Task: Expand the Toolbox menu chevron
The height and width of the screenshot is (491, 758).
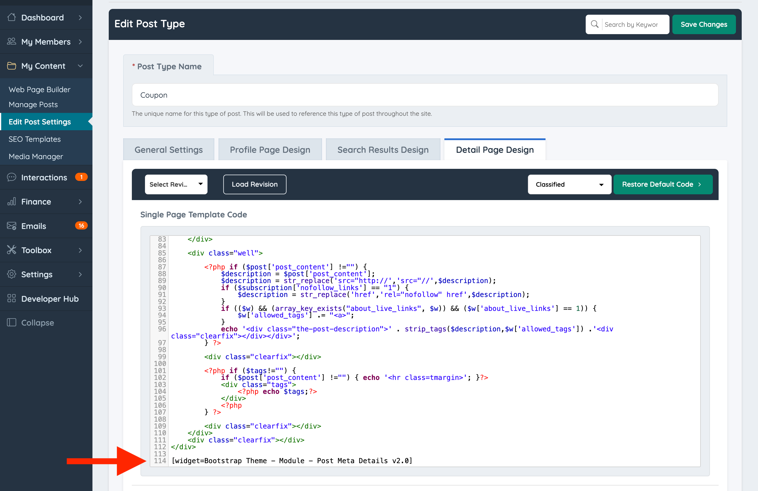Action: pyautogui.click(x=80, y=250)
